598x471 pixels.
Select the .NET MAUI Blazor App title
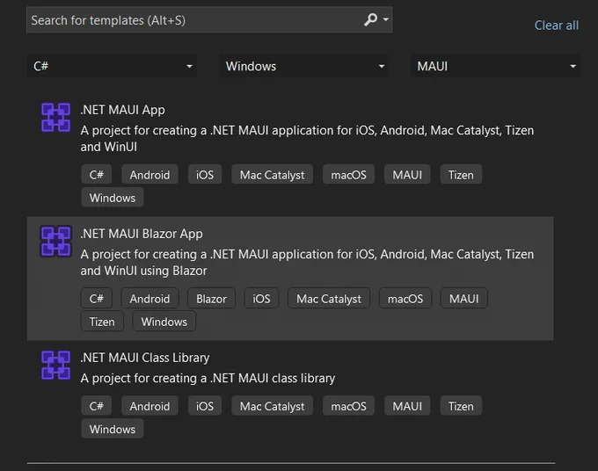tap(141, 234)
